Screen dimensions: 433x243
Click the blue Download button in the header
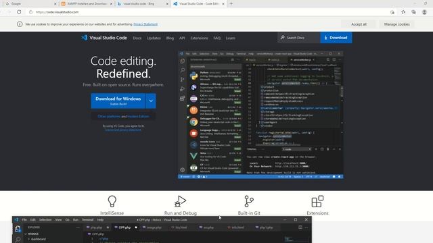tap(336, 38)
